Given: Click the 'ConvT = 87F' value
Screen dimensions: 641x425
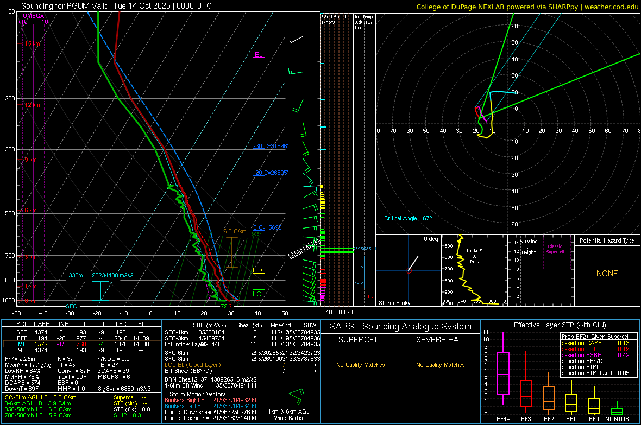Looking at the screenshot, I should 74,371.
